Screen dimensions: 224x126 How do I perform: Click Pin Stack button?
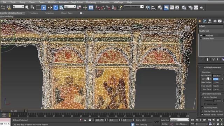[202, 59]
